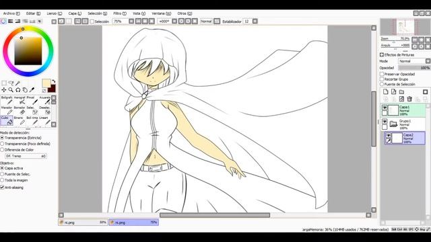Toggle visibility of Capa2 layer

(389, 136)
